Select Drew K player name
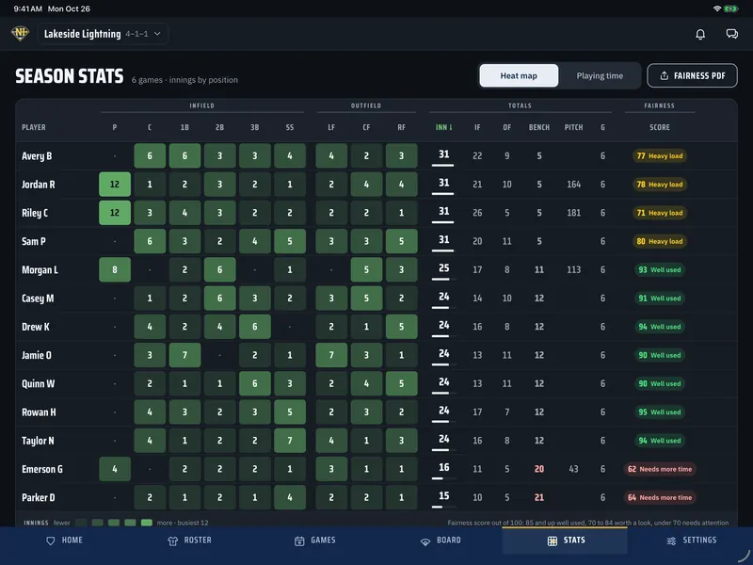 coord(36,327)
